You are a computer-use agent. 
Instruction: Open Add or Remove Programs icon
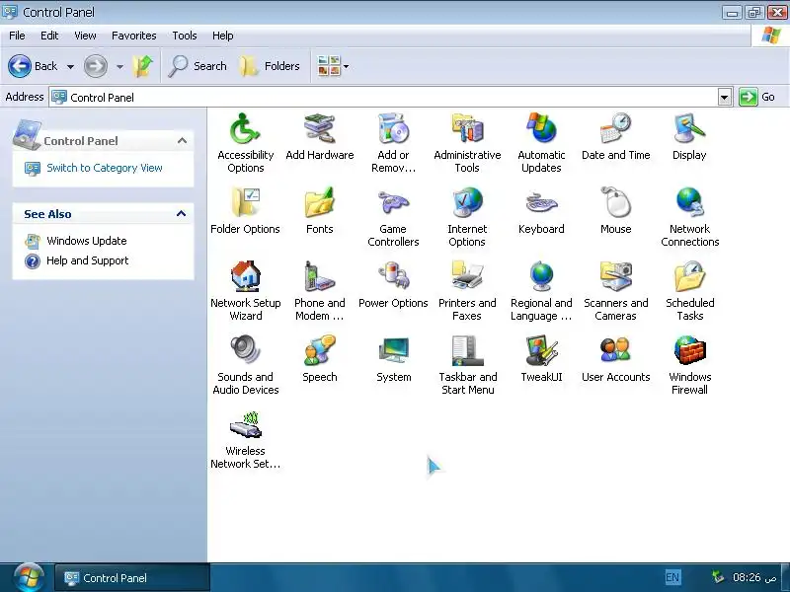[x=393, y=142]
